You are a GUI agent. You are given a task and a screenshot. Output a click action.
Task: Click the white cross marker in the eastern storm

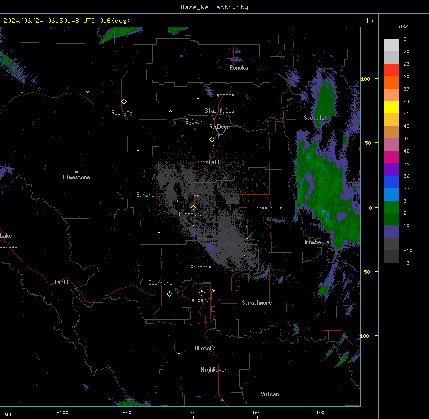point(305,187)
